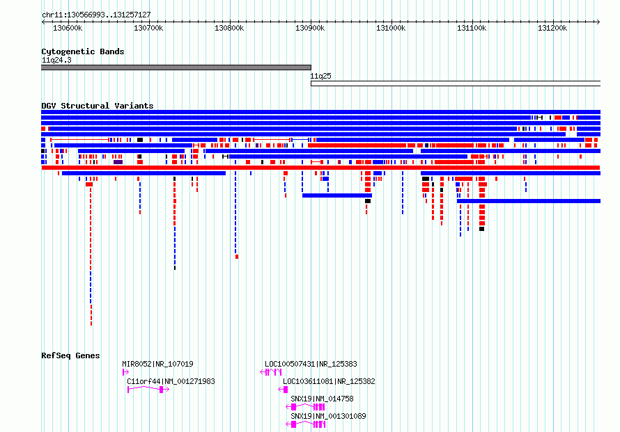Select the gray 11q24.3 cytogenetic band bar
Viewport: 620px width, 432px height.
click(176, 67)
